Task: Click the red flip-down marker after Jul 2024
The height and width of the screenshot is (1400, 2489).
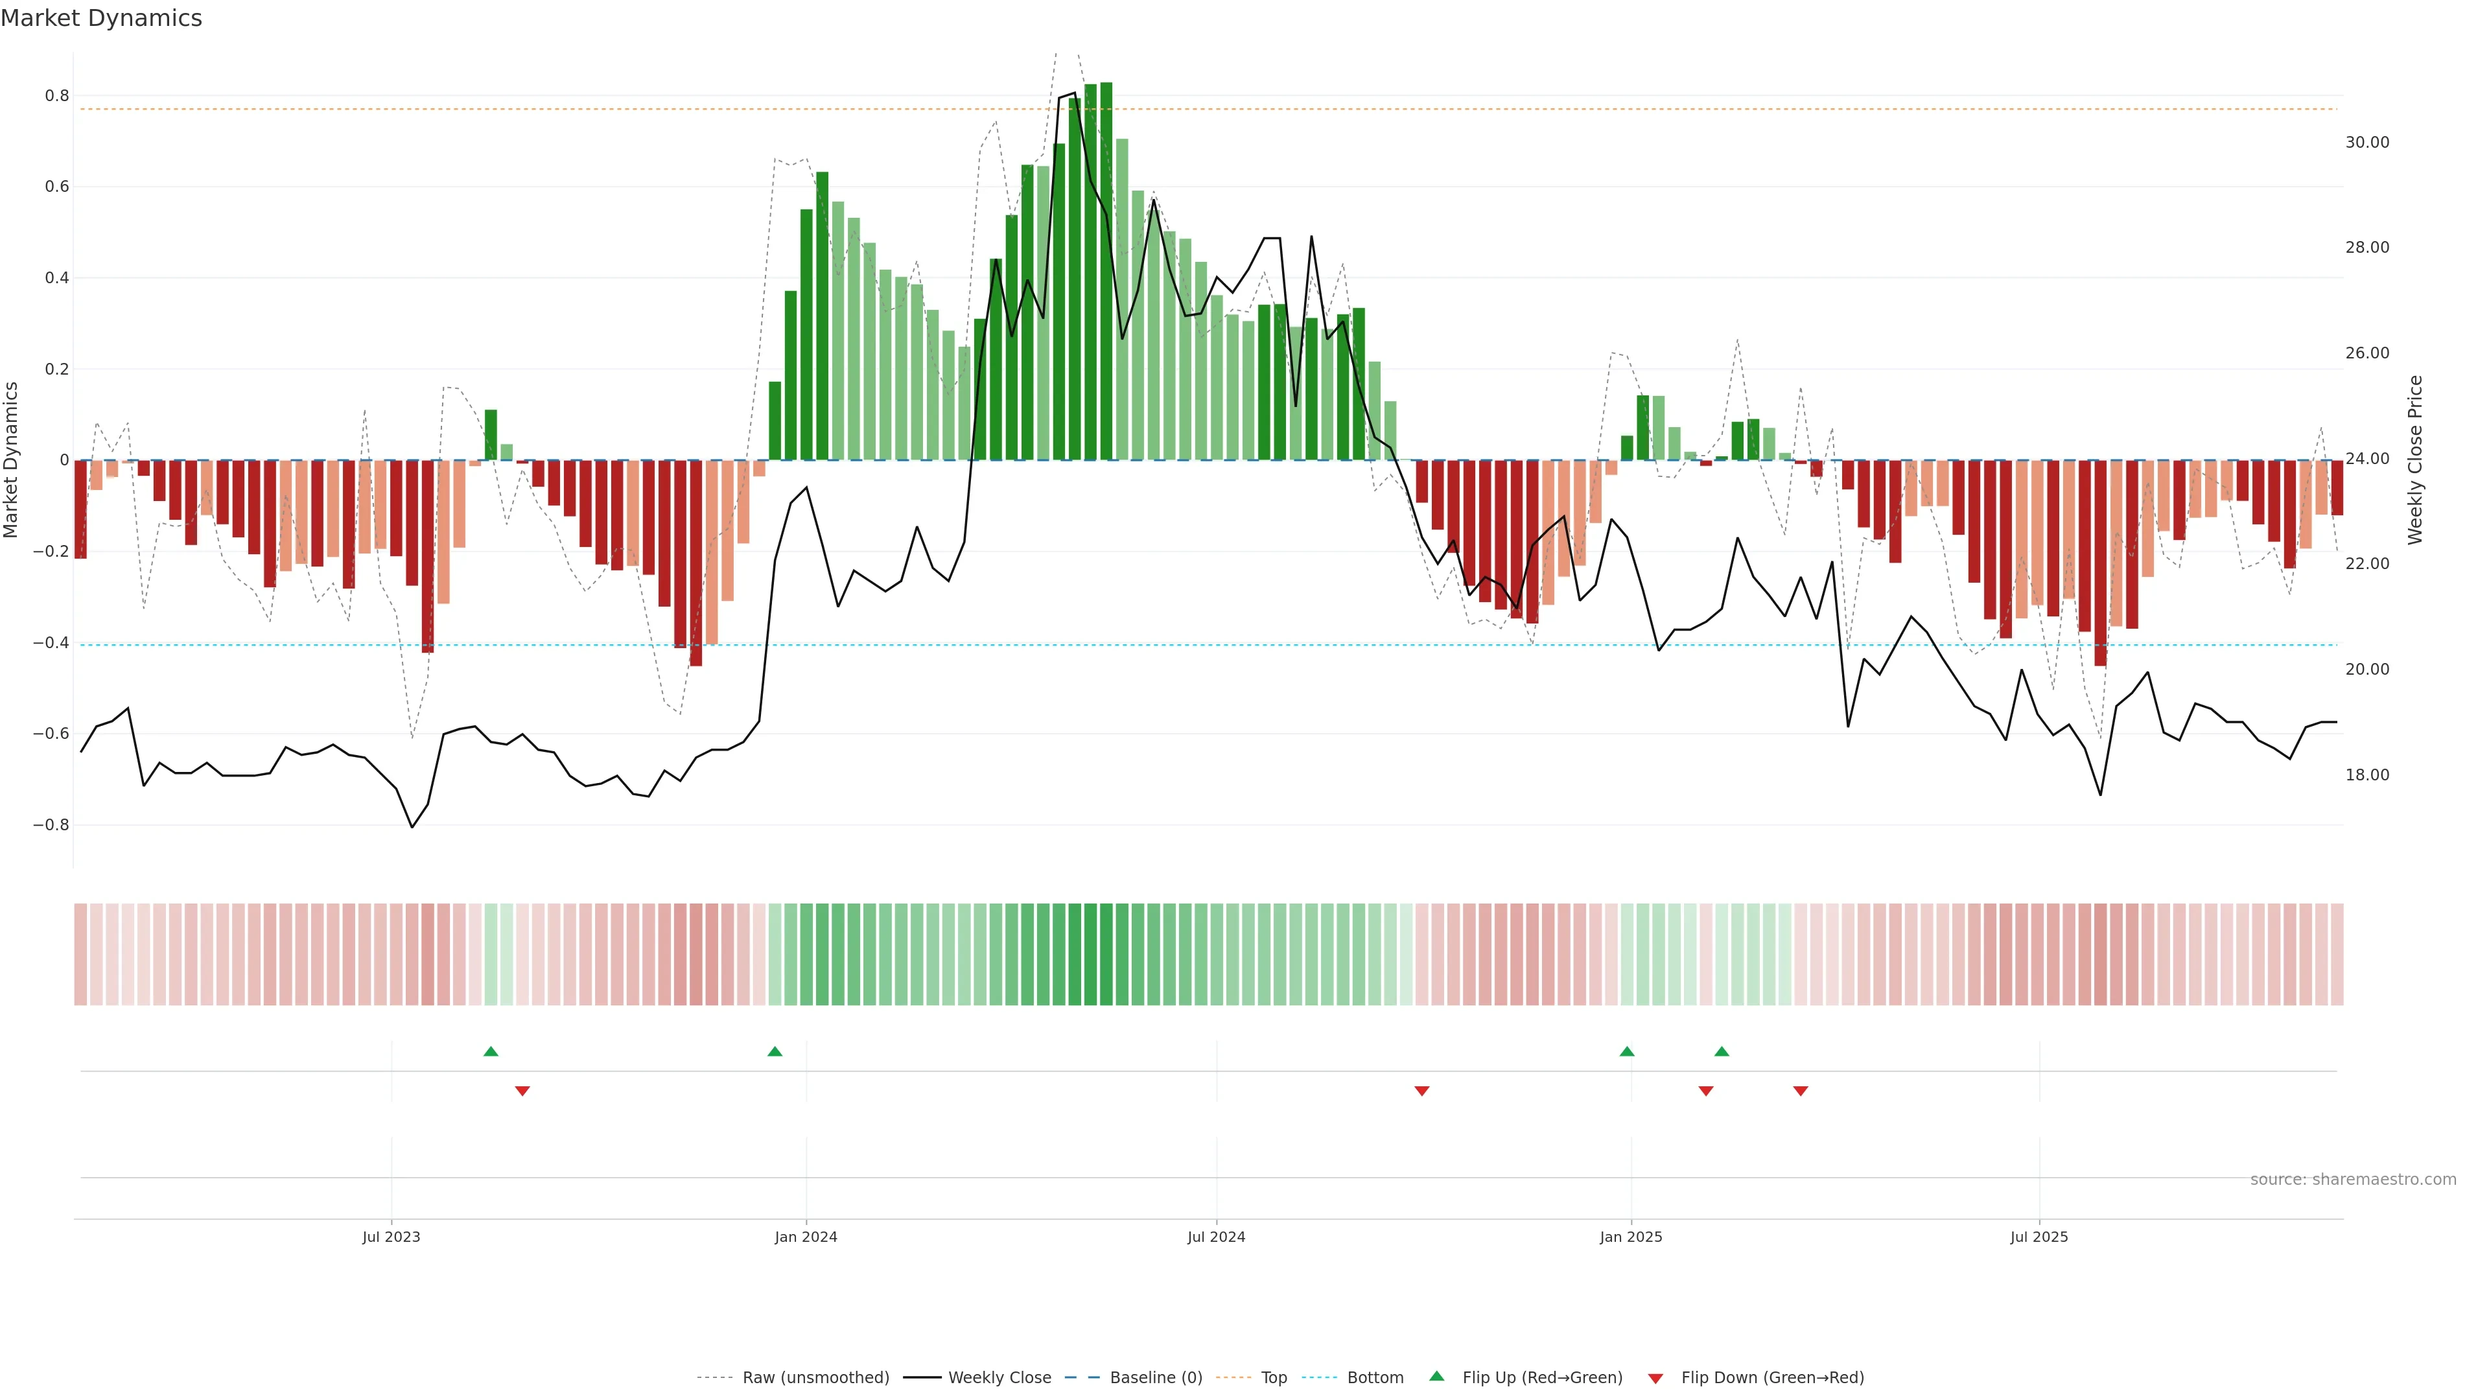Action: tap(1421, 1091)
